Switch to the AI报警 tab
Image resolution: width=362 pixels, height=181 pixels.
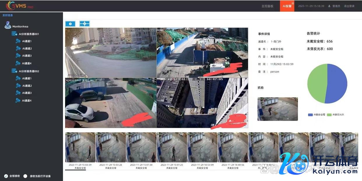[x=287, y=6]
